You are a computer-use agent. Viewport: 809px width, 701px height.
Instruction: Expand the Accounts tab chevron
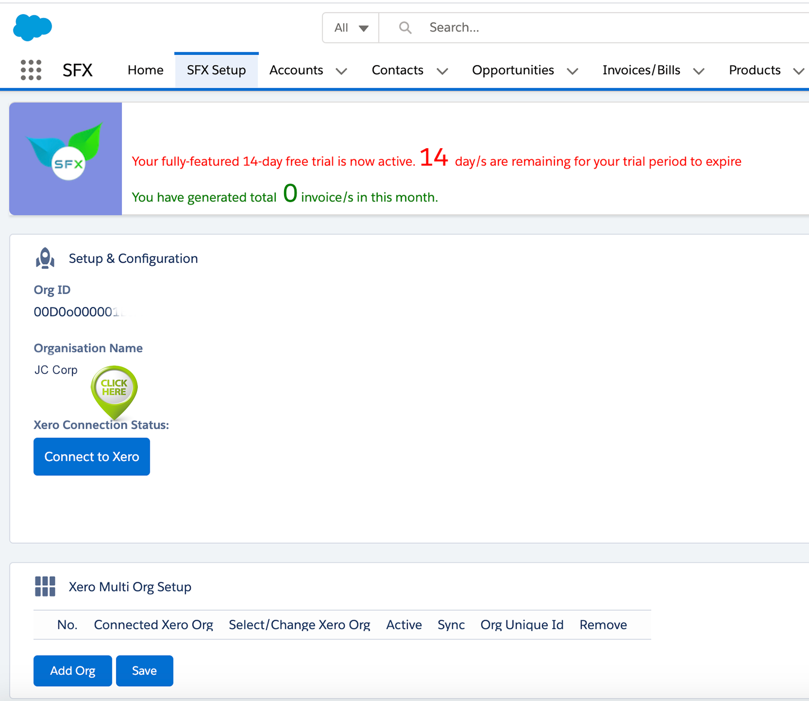342,71
